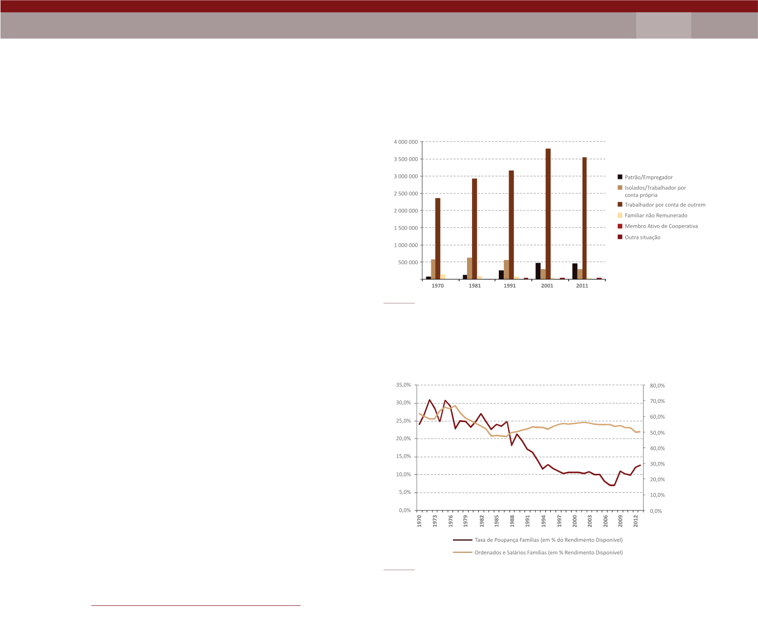Select the 'Patrão/Empregador' legend label
758x635 pixels.
(648, 177)
